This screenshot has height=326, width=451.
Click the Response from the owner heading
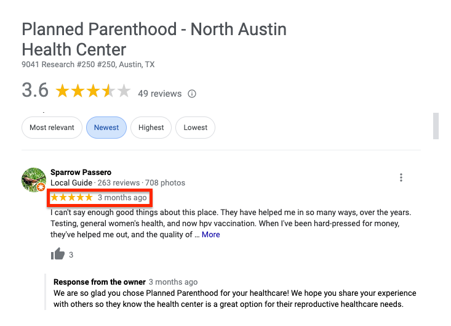(100, 282)
